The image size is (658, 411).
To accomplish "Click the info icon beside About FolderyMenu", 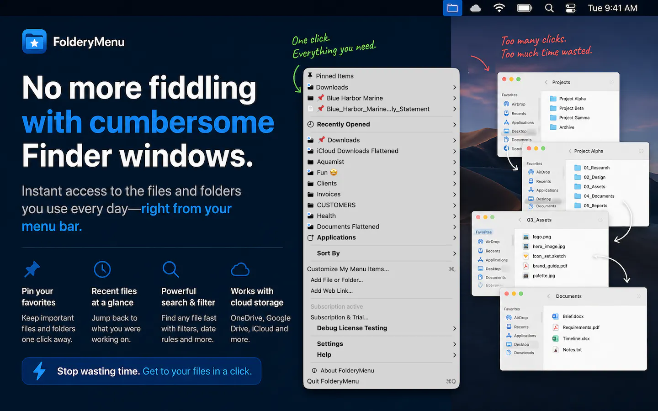I will coord(314,370).
